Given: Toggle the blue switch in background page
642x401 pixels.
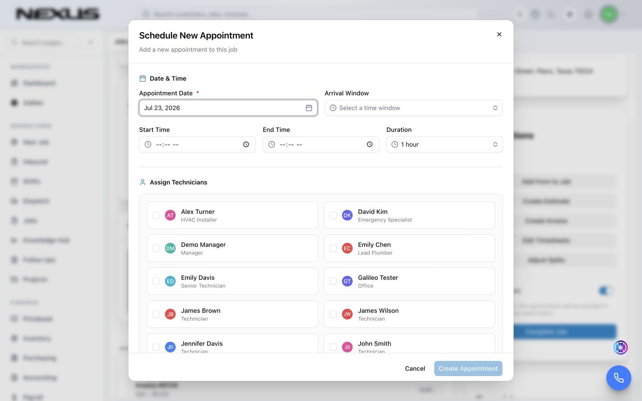Looking at the screenshot, I should pyautogui.click(x=606, y=291).
